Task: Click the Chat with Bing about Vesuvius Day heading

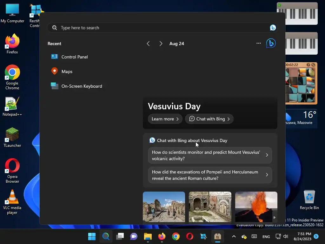Action: 192,140
